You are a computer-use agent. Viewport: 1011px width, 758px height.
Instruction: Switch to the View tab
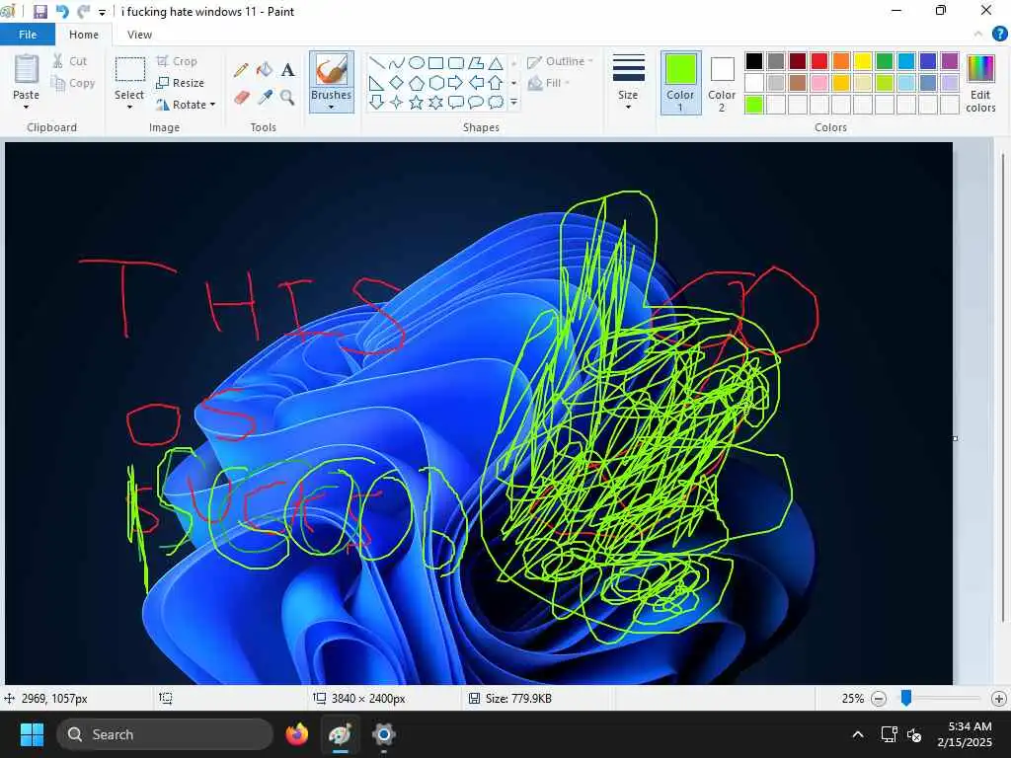click(139, 35)
